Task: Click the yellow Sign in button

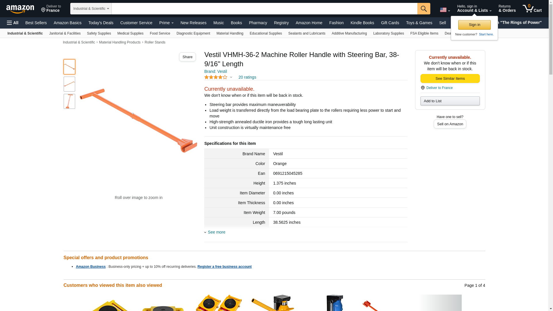Action: pos(474,25)
